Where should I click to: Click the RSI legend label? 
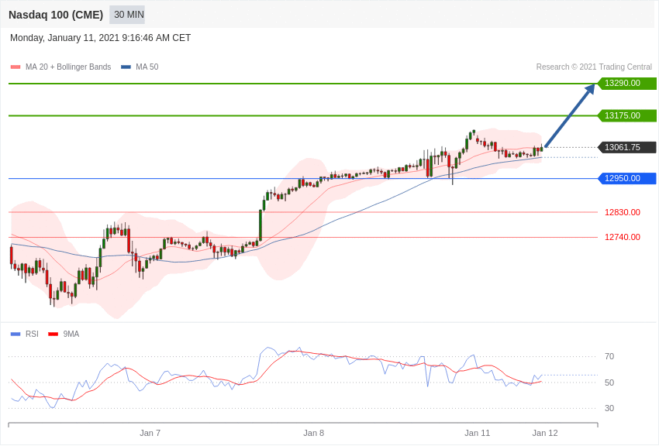(x=32, y=334)
